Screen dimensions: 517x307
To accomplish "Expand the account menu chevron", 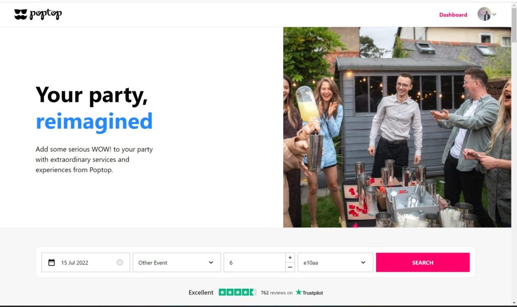I will 494,14.
